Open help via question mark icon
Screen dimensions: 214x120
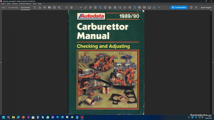[x=191, y=7]
